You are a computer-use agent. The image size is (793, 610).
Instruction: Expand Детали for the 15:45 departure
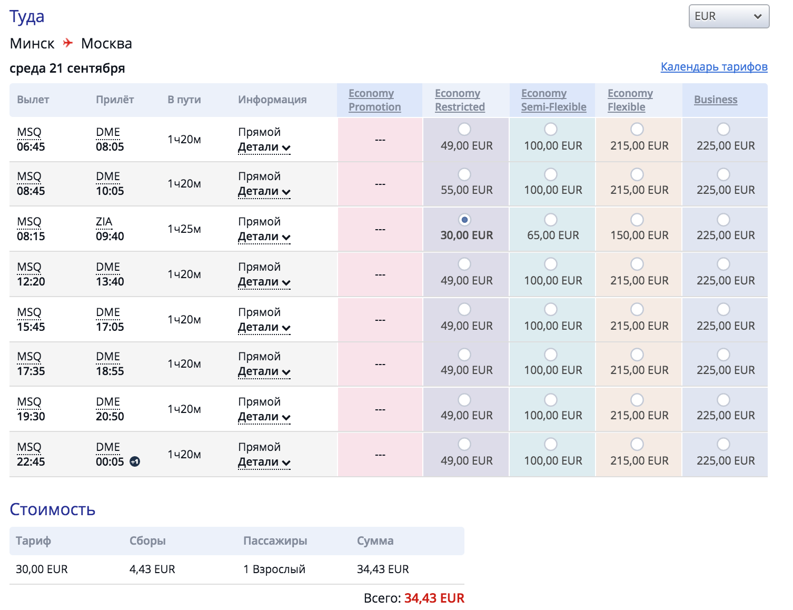264,327
